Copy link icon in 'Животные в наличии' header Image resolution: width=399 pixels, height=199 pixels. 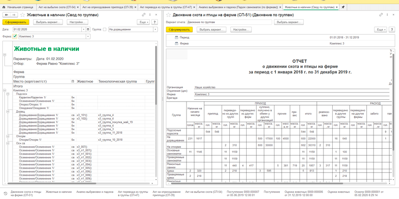coord(145,15)
